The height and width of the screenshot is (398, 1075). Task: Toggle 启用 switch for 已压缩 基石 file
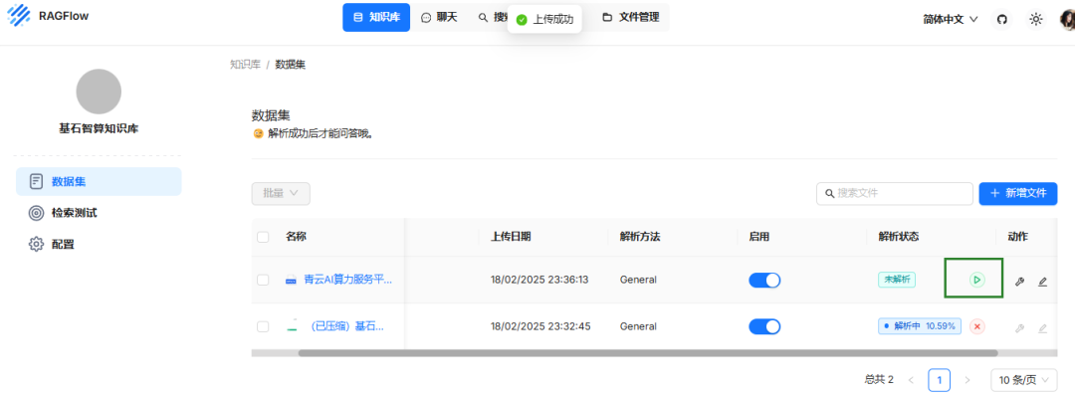[x=764, y=326]
